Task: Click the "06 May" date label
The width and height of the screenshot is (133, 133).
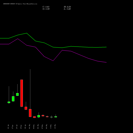Action: (x=38, y=126)
